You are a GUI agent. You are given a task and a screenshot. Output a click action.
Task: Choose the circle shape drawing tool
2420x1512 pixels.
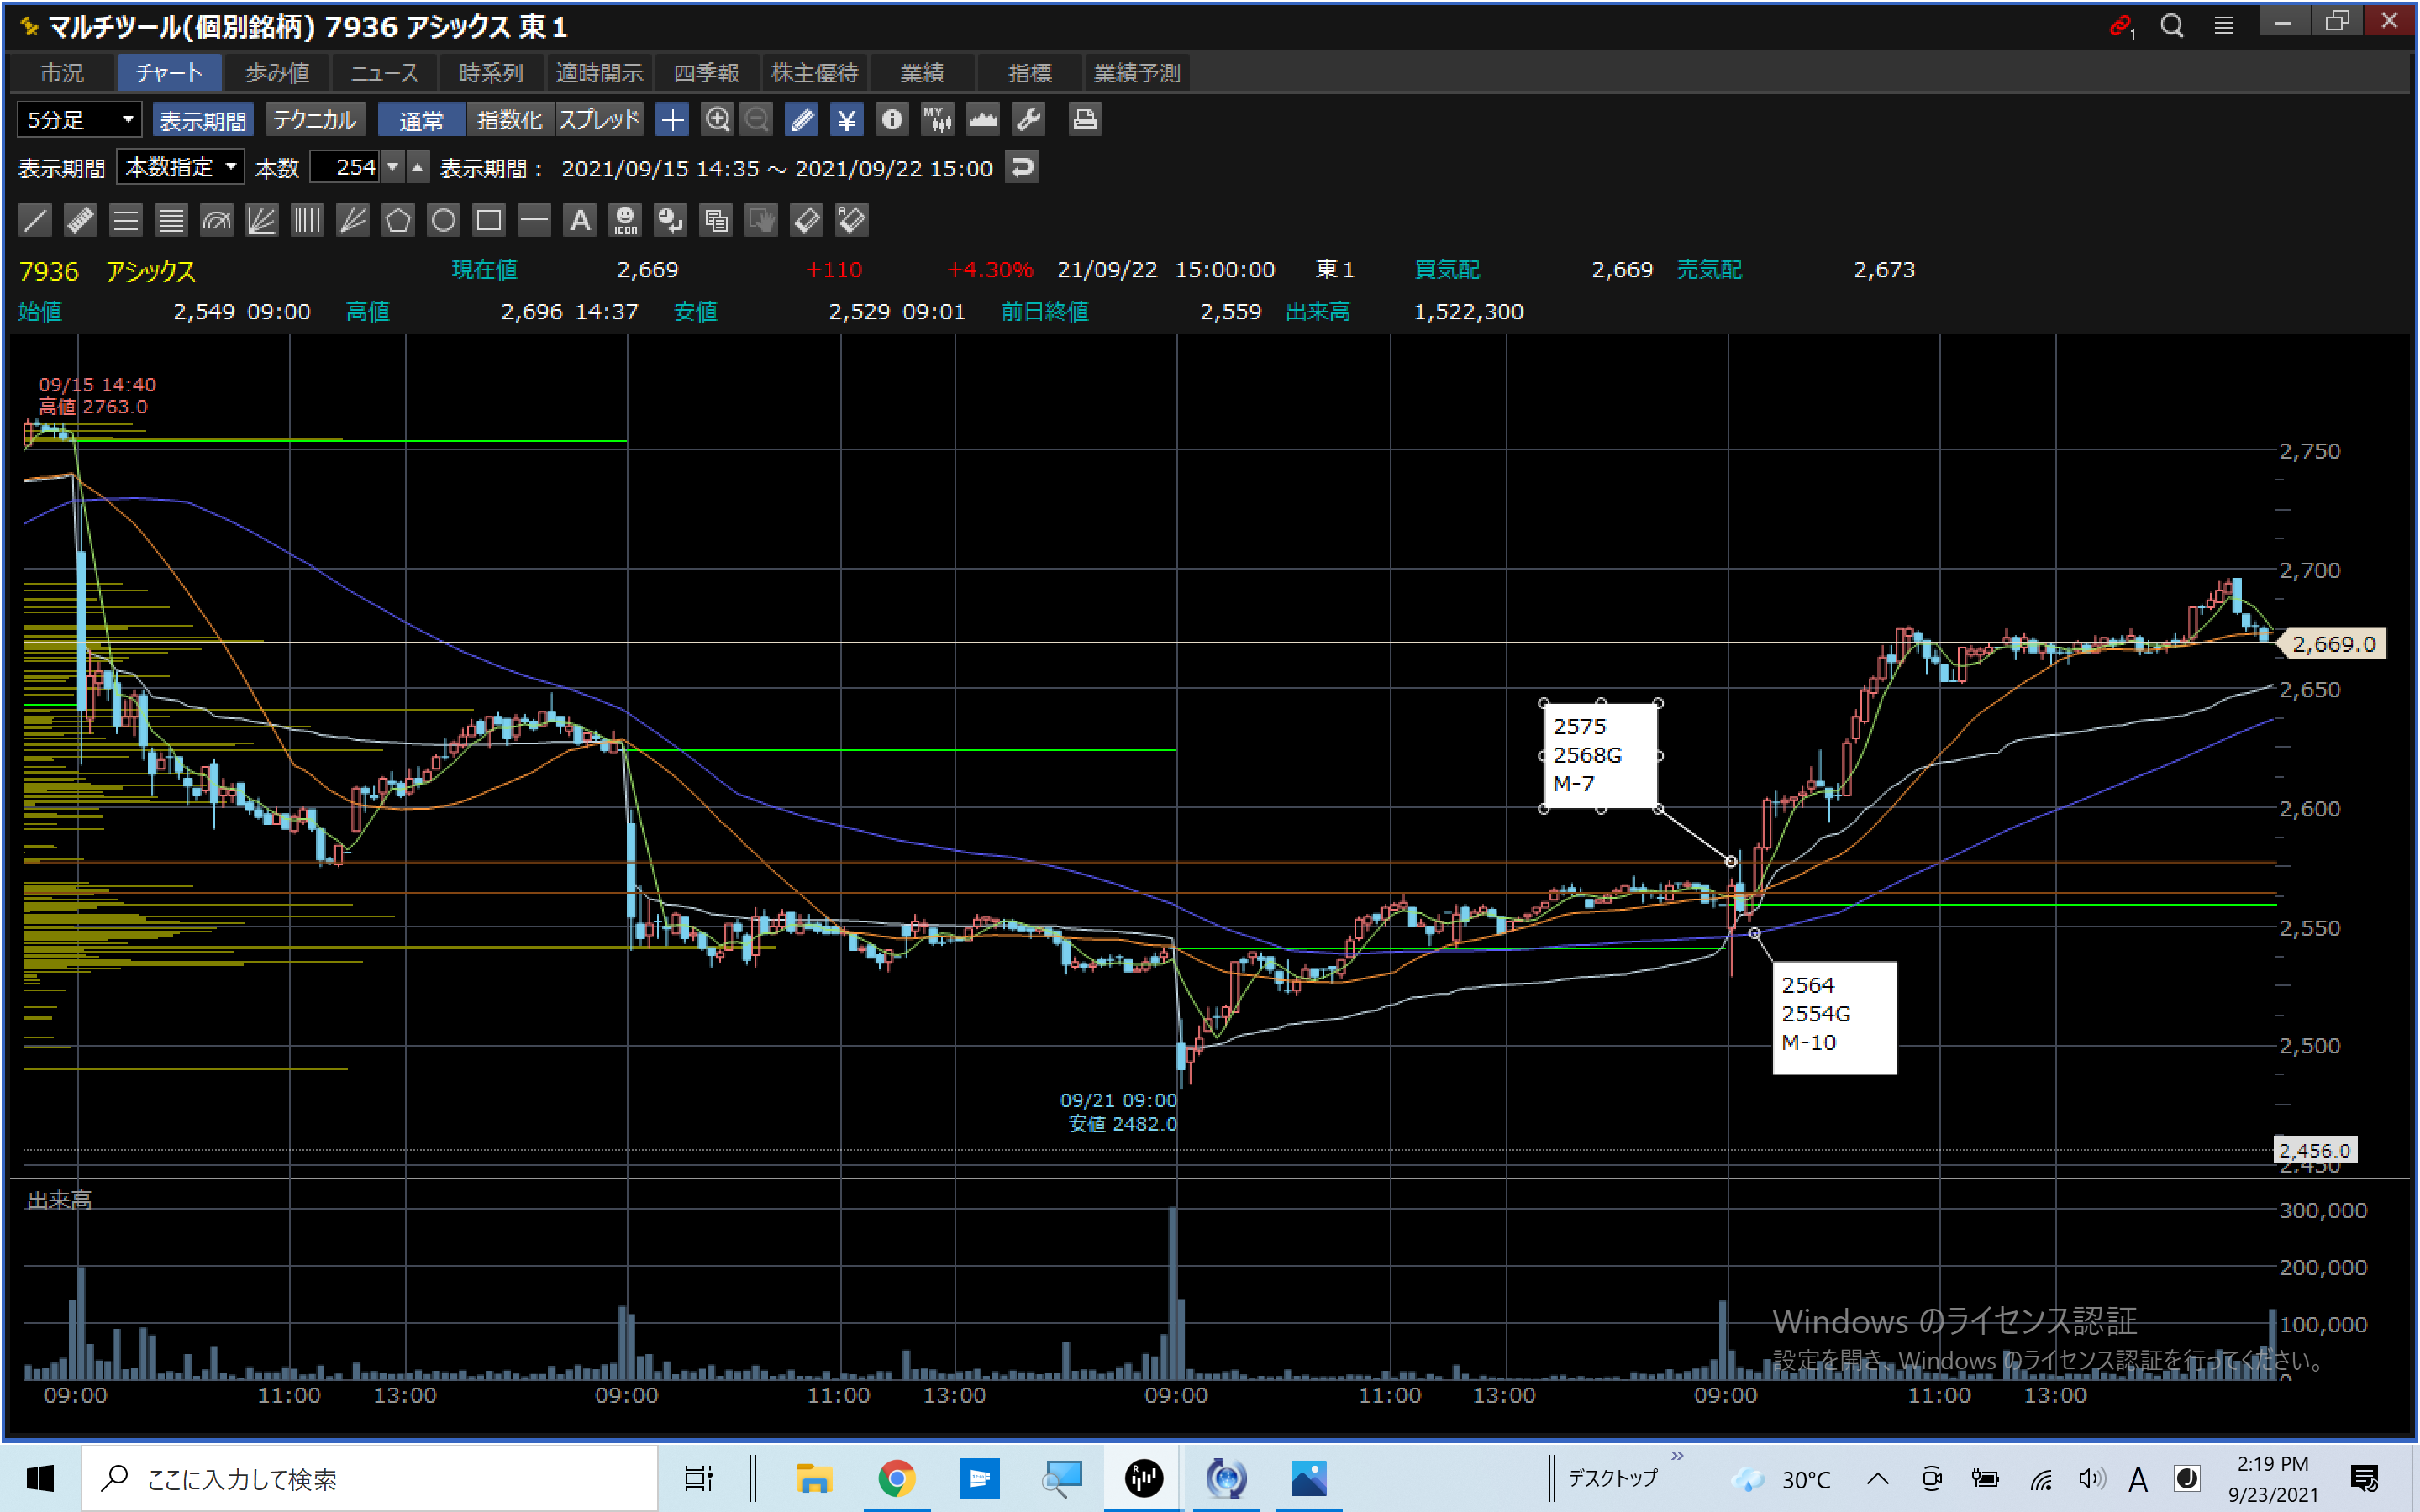443,220
